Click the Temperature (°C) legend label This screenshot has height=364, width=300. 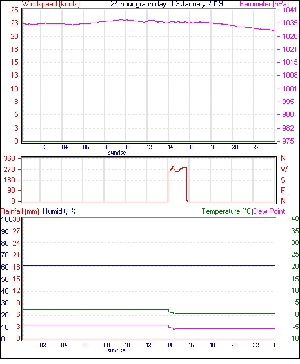point(227,211)
